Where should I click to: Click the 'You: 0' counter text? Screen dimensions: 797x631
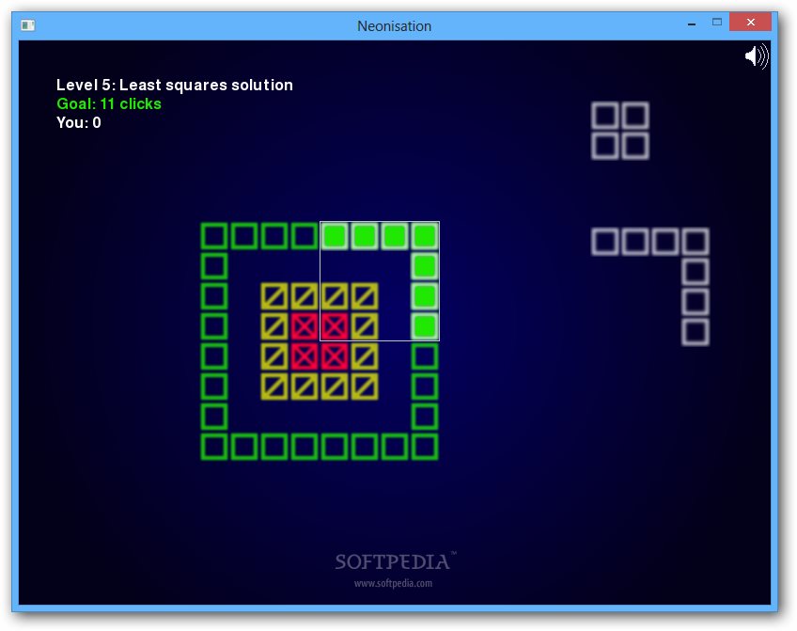point(79,122)
